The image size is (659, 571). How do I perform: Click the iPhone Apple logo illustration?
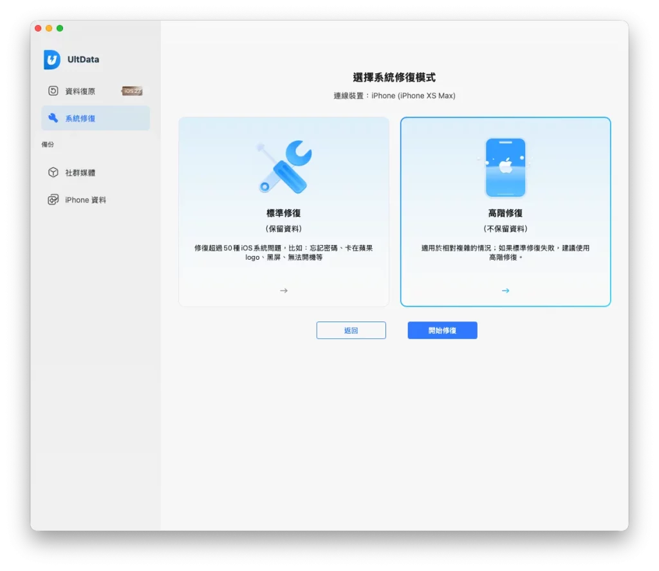tap(506, 168)
